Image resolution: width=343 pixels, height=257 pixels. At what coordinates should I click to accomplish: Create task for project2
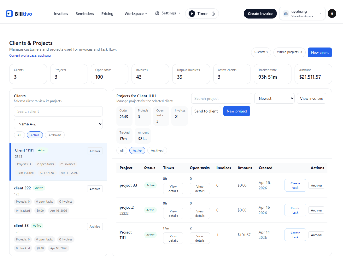(295, 210)
